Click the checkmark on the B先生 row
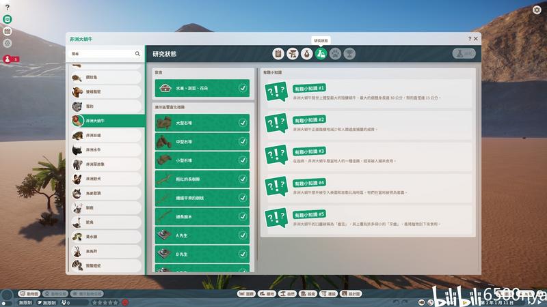 coord(243,254)
